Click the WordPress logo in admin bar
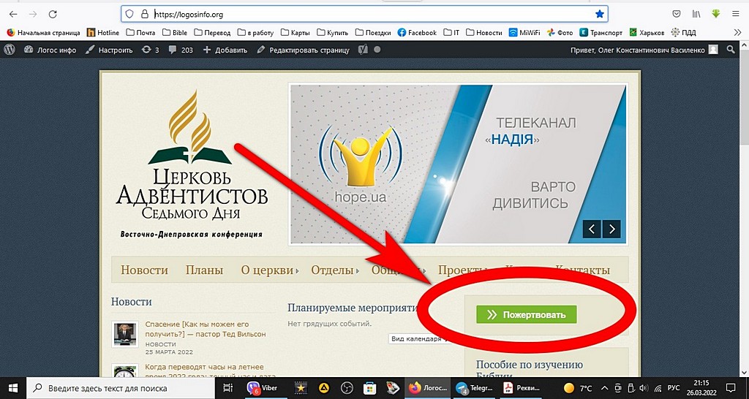Image resolution: width=749 pixels, height=399 pixels. tap(9, 49)
